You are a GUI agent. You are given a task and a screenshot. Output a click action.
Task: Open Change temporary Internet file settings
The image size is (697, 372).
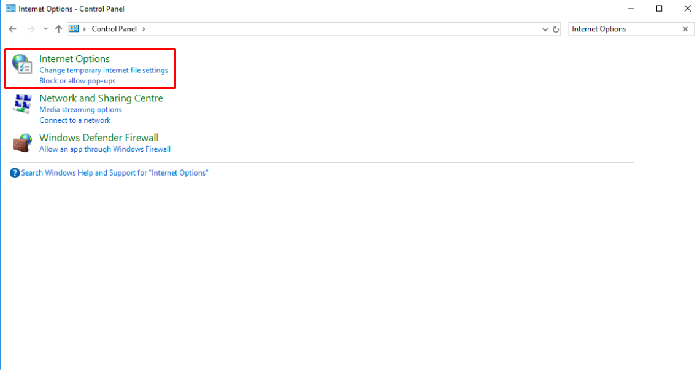pyautogui.click(x=104, y=71)
